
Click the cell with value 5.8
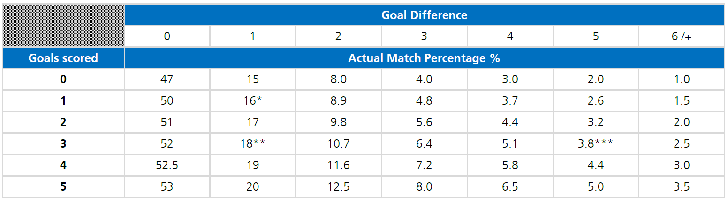coord(510,165)
